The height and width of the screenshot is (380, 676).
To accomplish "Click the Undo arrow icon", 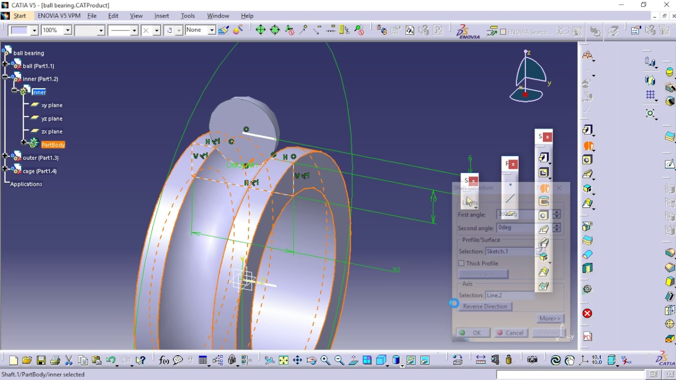I will (x=111, y=360).
